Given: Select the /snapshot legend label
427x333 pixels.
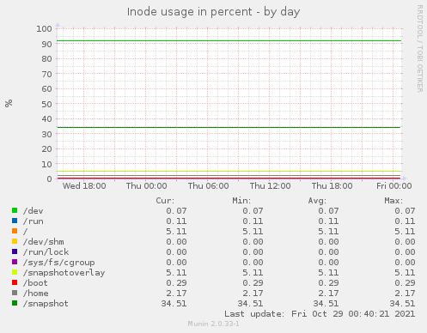Looking at the screenshot, I should pos(46,304).
